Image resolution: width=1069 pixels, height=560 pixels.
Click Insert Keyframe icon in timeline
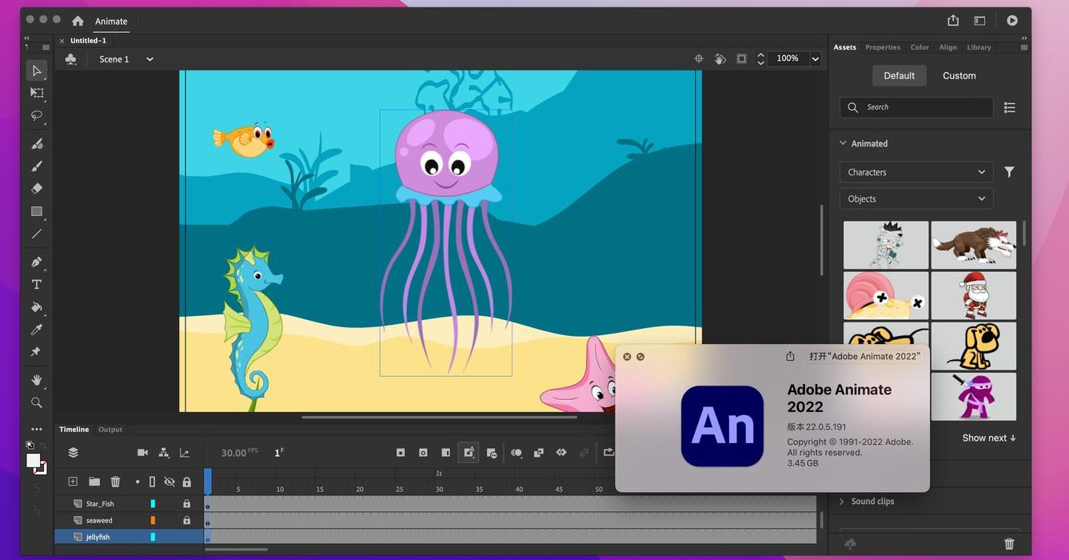pyautogui.click(x=401, y=453)
